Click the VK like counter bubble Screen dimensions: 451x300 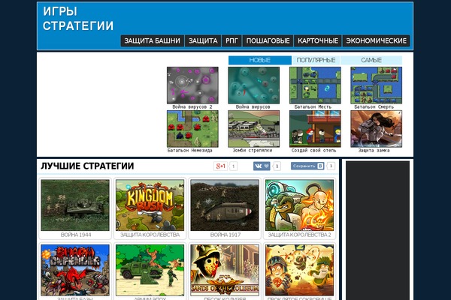277,166
